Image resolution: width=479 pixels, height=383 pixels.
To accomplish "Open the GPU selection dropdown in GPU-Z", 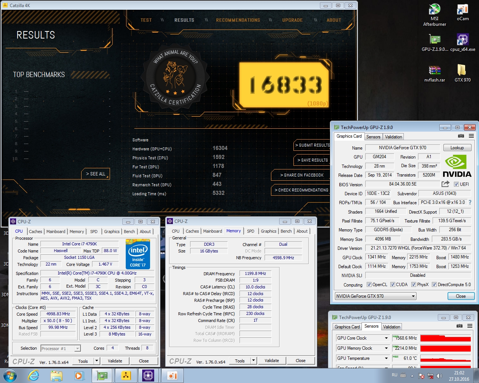I will 375,296.
